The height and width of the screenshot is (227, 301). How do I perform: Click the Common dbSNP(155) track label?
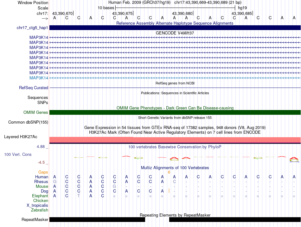coord(28,122)
